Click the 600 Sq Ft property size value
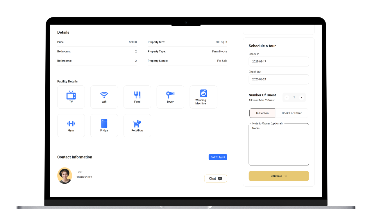This screenshot has width=372, height=209. tap(221, 42)
